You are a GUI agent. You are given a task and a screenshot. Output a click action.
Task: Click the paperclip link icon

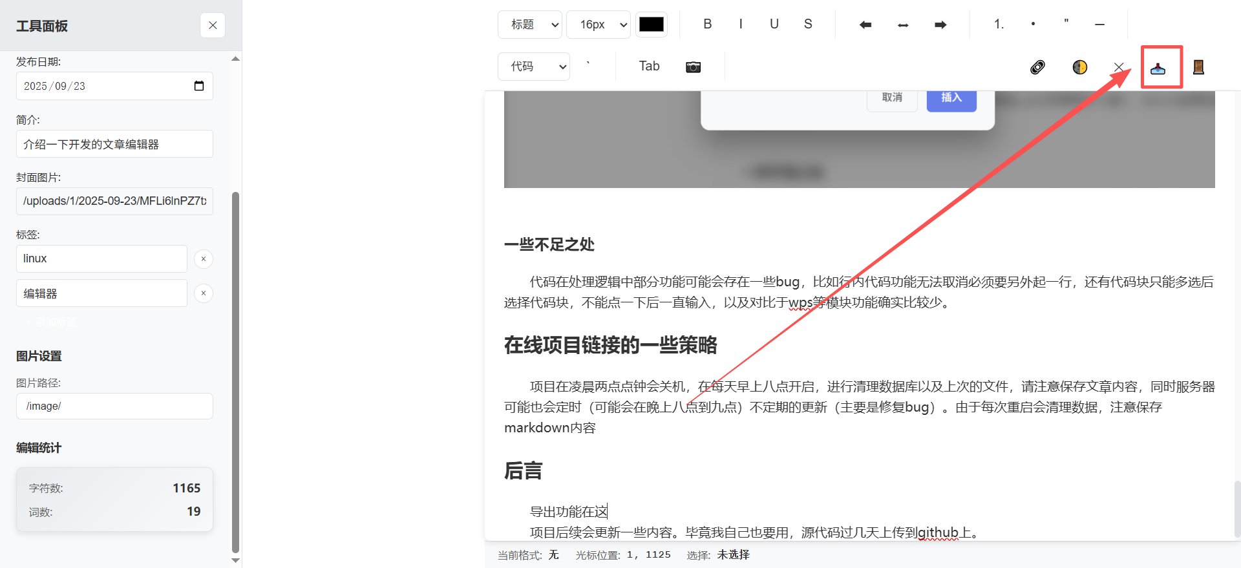[x=1037, y=67]
